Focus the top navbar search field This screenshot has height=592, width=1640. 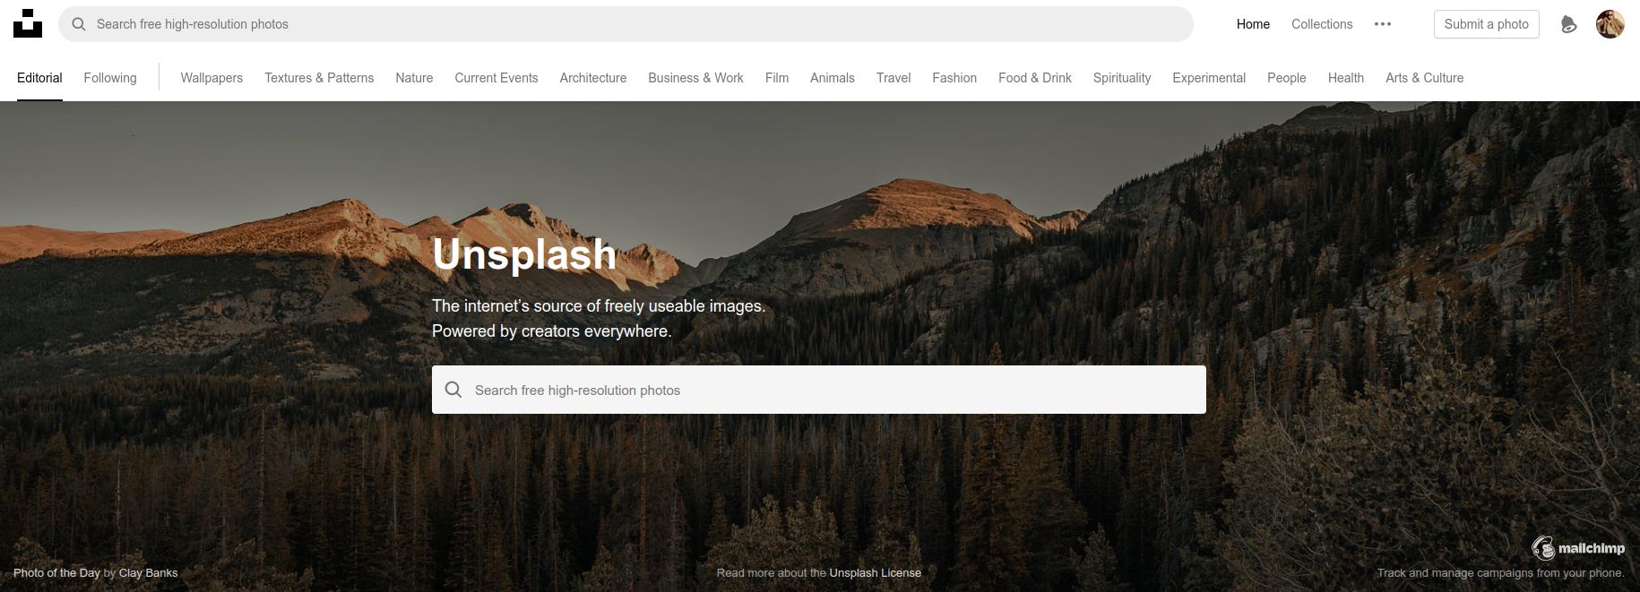[626, 24]
